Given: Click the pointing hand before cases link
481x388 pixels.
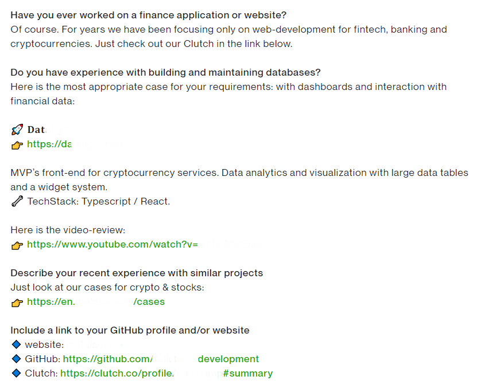Looking at the screenshot, I should (17, 303).
